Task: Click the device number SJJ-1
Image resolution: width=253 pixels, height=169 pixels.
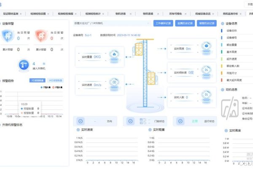Action: (x=88, y=35)
